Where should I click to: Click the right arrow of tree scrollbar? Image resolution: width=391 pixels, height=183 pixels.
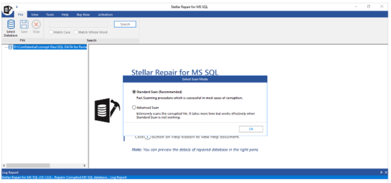point(85,166)
